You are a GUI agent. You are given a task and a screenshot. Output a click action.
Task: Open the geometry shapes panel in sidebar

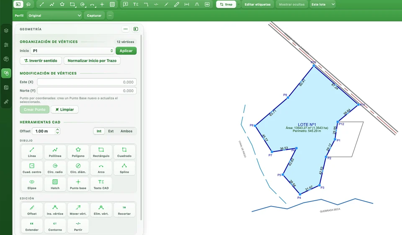6,73
